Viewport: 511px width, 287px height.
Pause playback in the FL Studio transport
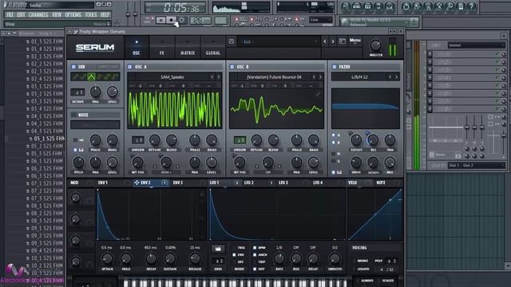tap(160, 20)
